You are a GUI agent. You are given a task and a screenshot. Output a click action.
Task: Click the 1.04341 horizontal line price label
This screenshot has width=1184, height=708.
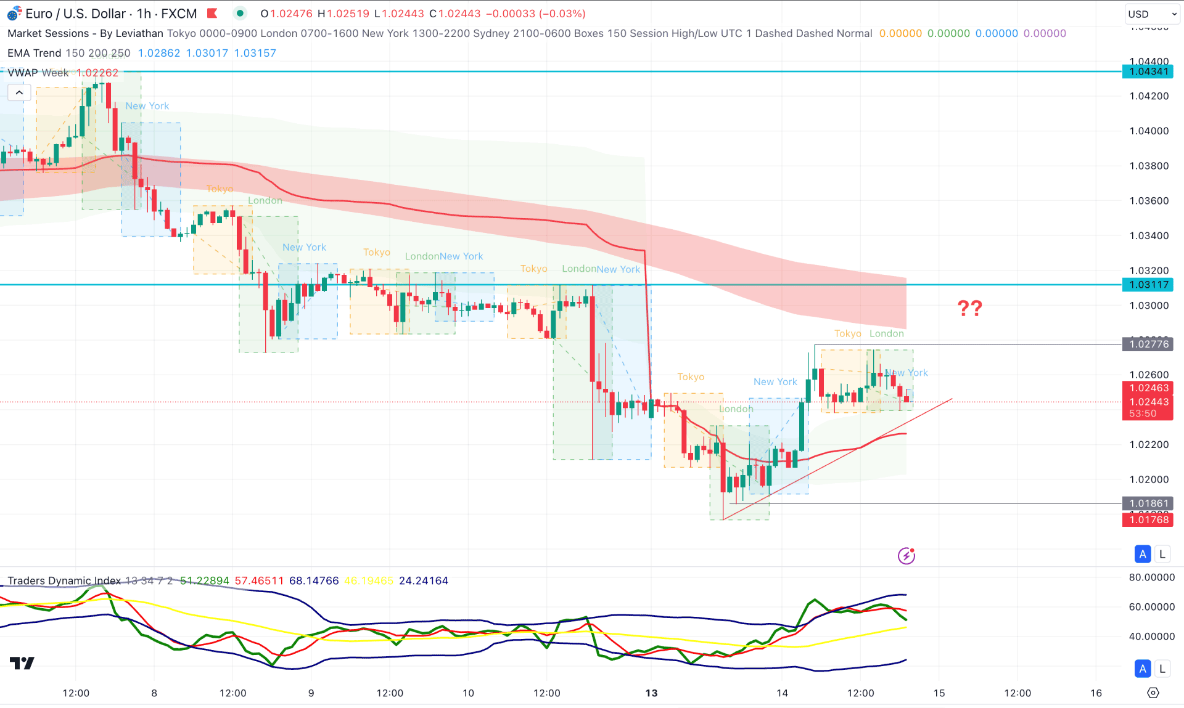coord(1148,71)
